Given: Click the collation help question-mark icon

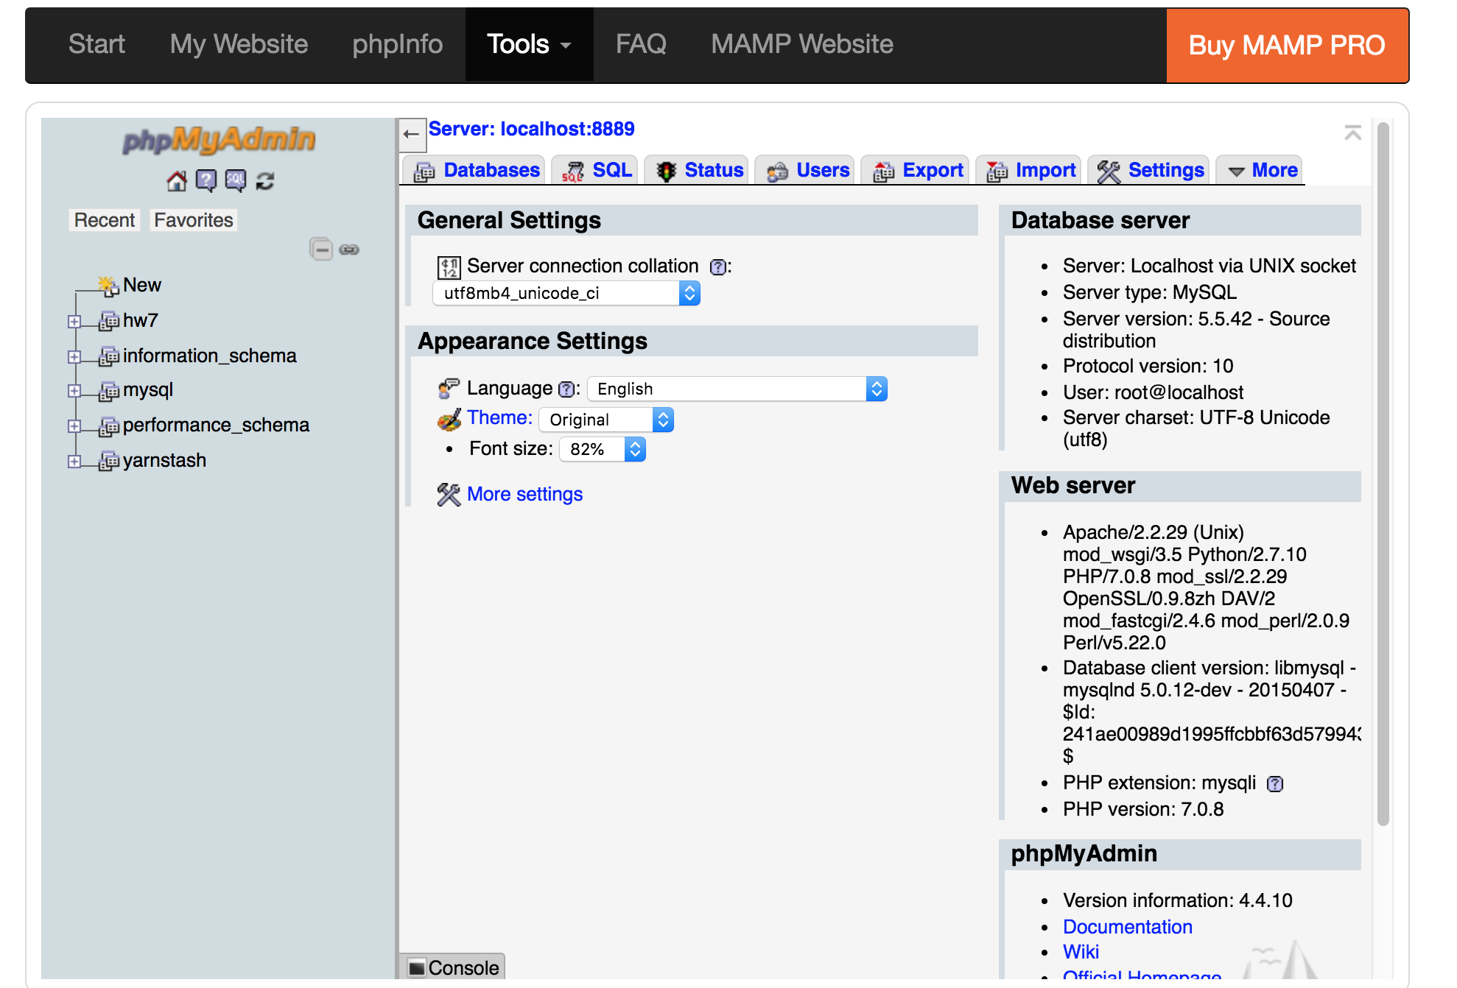Looking at the screenshot, I should pyautogui.click(x=717, y=267).
